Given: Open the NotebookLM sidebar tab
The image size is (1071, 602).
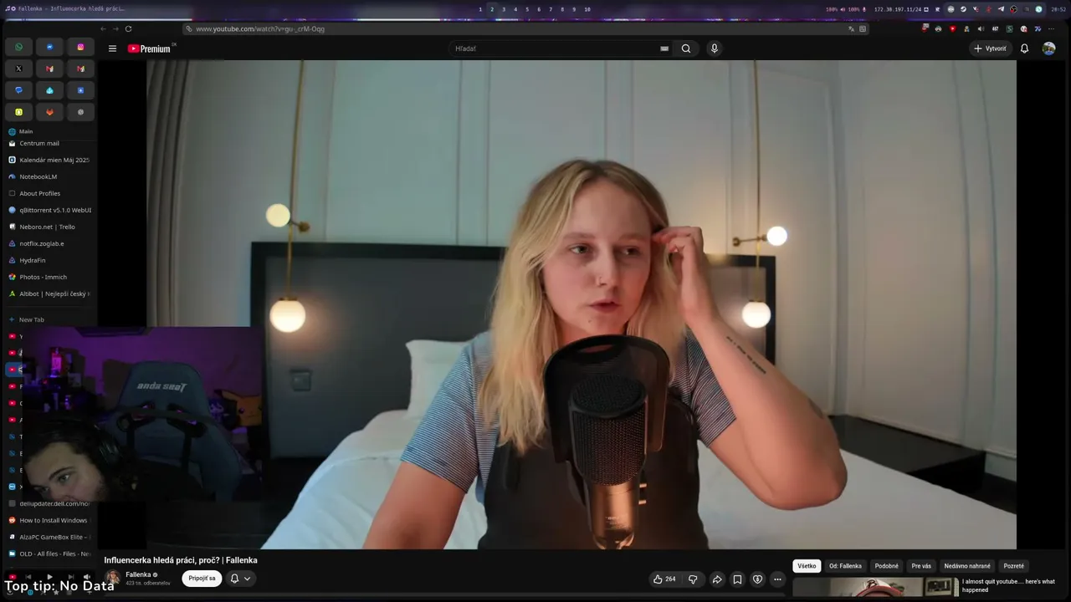Looking at the screenshot, I should click(x=49, y=176).
